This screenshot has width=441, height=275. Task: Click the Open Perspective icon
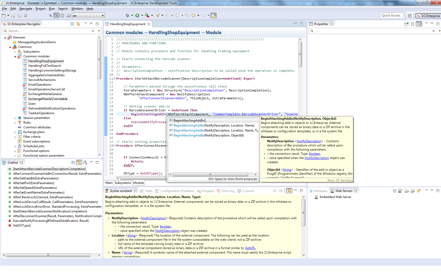[x=410, y=16]
